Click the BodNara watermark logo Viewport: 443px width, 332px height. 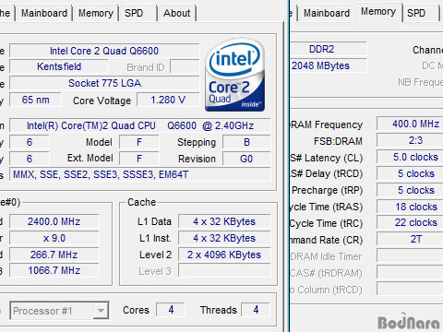tap(409, 322)
